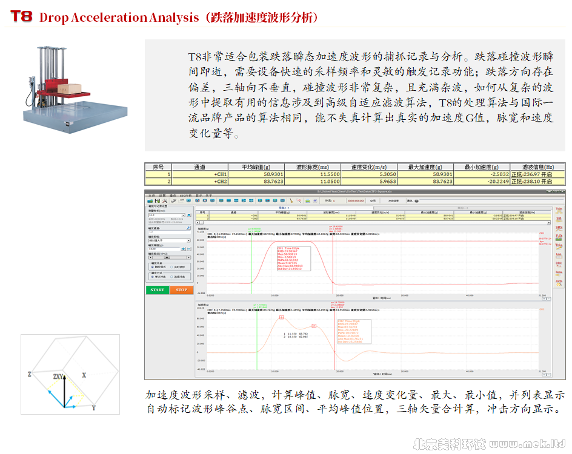Click the red cursor line in CH1 chart
The width and height of the screenshot is (572, 454).
tap(333, 262)
